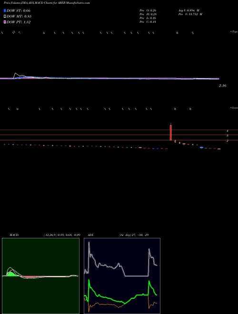Select the 'Pre L: 0.16' value

click(x=148, y=18)
